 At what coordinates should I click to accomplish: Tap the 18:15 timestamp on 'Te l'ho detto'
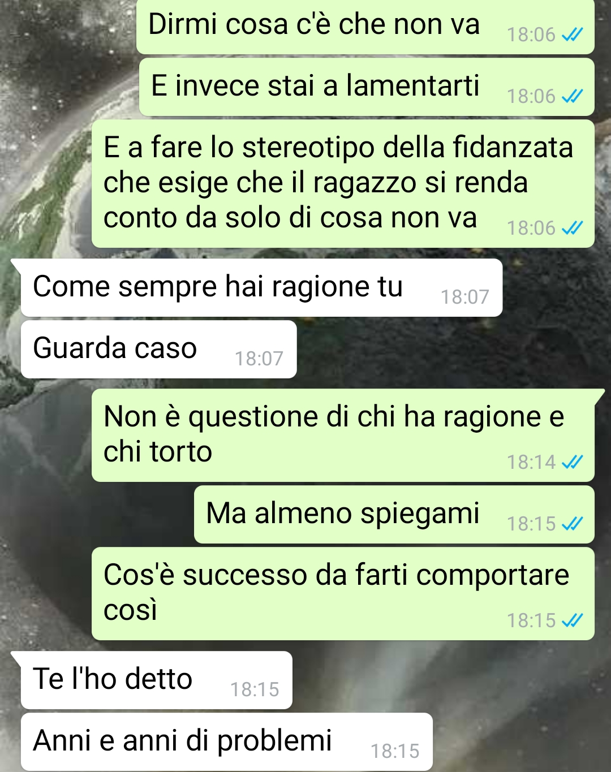(255, 689)
